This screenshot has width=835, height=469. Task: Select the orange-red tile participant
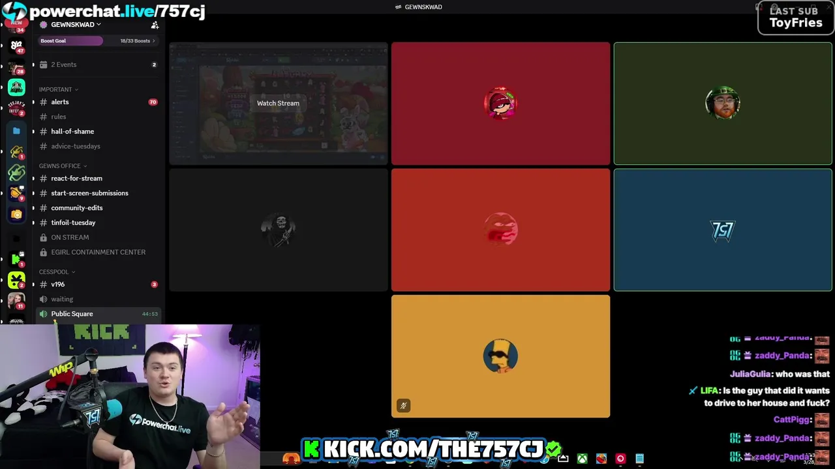click(500, 229)
